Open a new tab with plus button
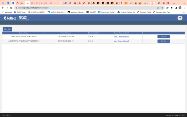This screenshot has height=117, width=187. 174,3
